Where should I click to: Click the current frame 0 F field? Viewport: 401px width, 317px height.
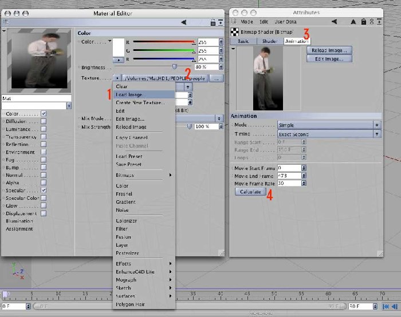(x=14, y=306)
